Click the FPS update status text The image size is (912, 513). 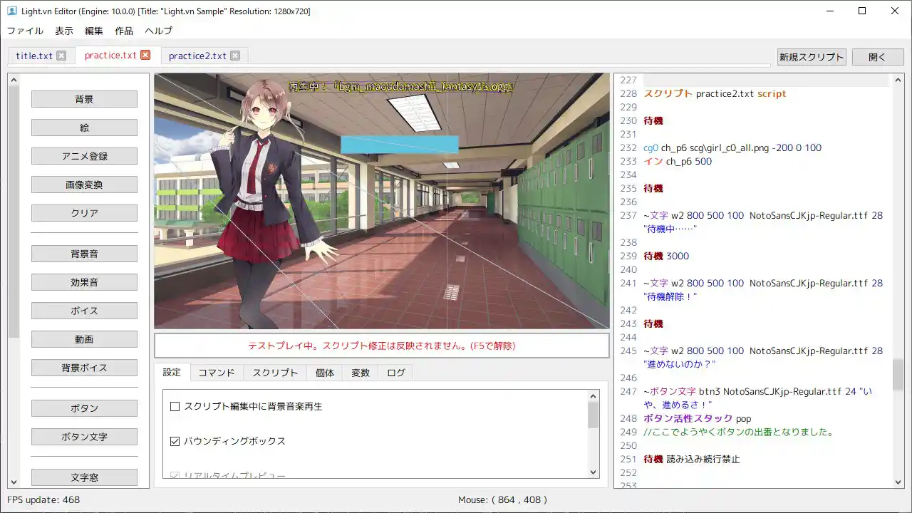[x=43, y=500]
